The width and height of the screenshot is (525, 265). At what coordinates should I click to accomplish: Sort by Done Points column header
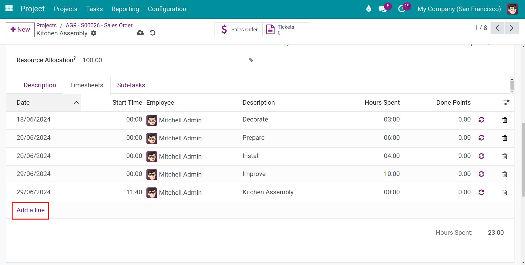[x=453, y=103]
